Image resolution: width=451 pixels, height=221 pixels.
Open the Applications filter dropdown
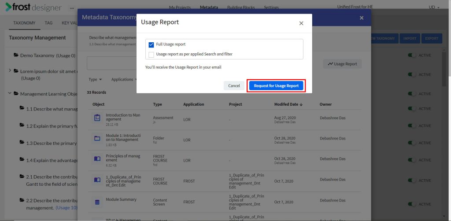pyautogui.click(x=124, y=79)
